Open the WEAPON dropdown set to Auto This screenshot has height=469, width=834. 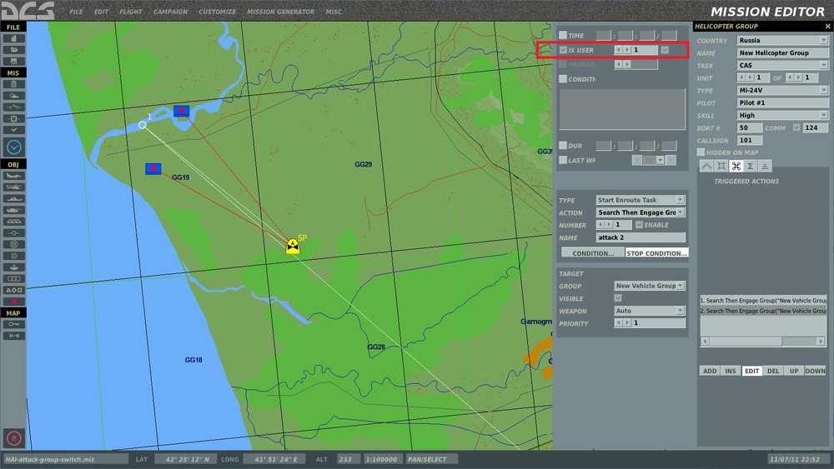649,311
